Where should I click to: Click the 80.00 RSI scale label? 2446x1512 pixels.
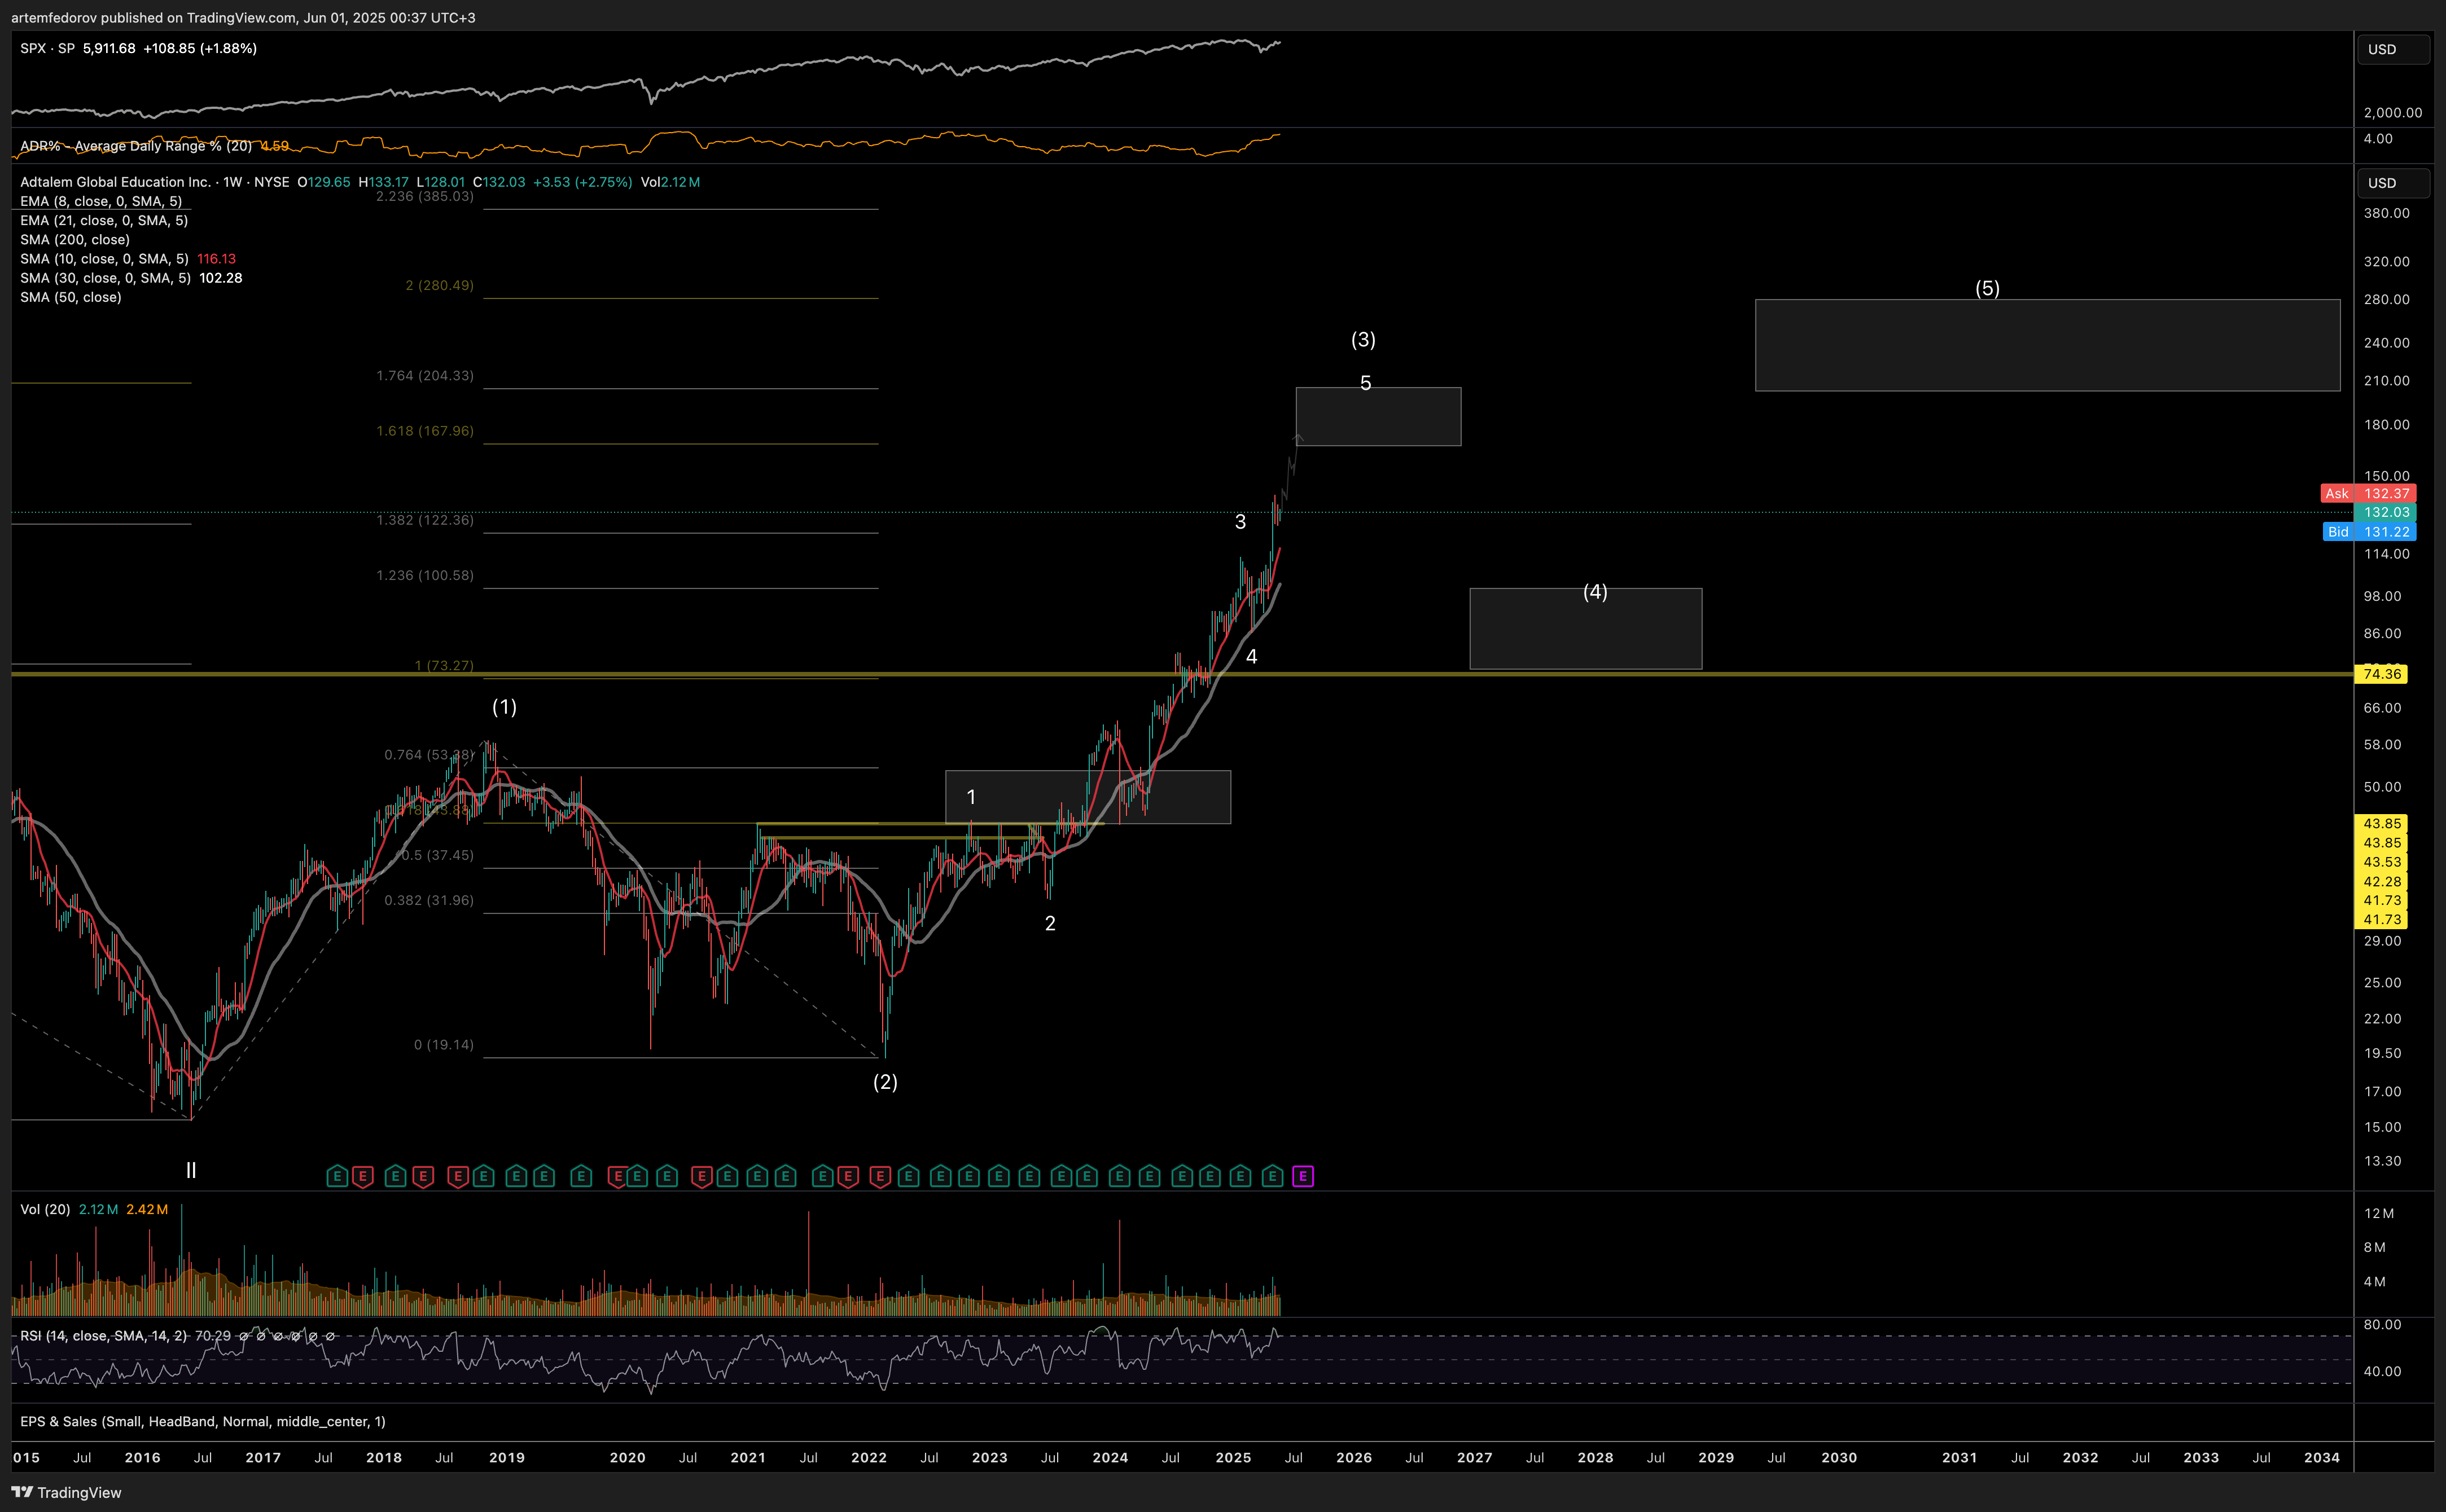click(2382, 1324)
